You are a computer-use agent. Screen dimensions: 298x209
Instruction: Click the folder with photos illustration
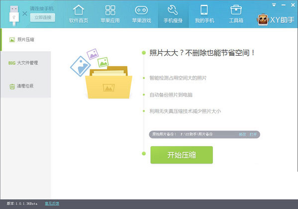(101, 74)
